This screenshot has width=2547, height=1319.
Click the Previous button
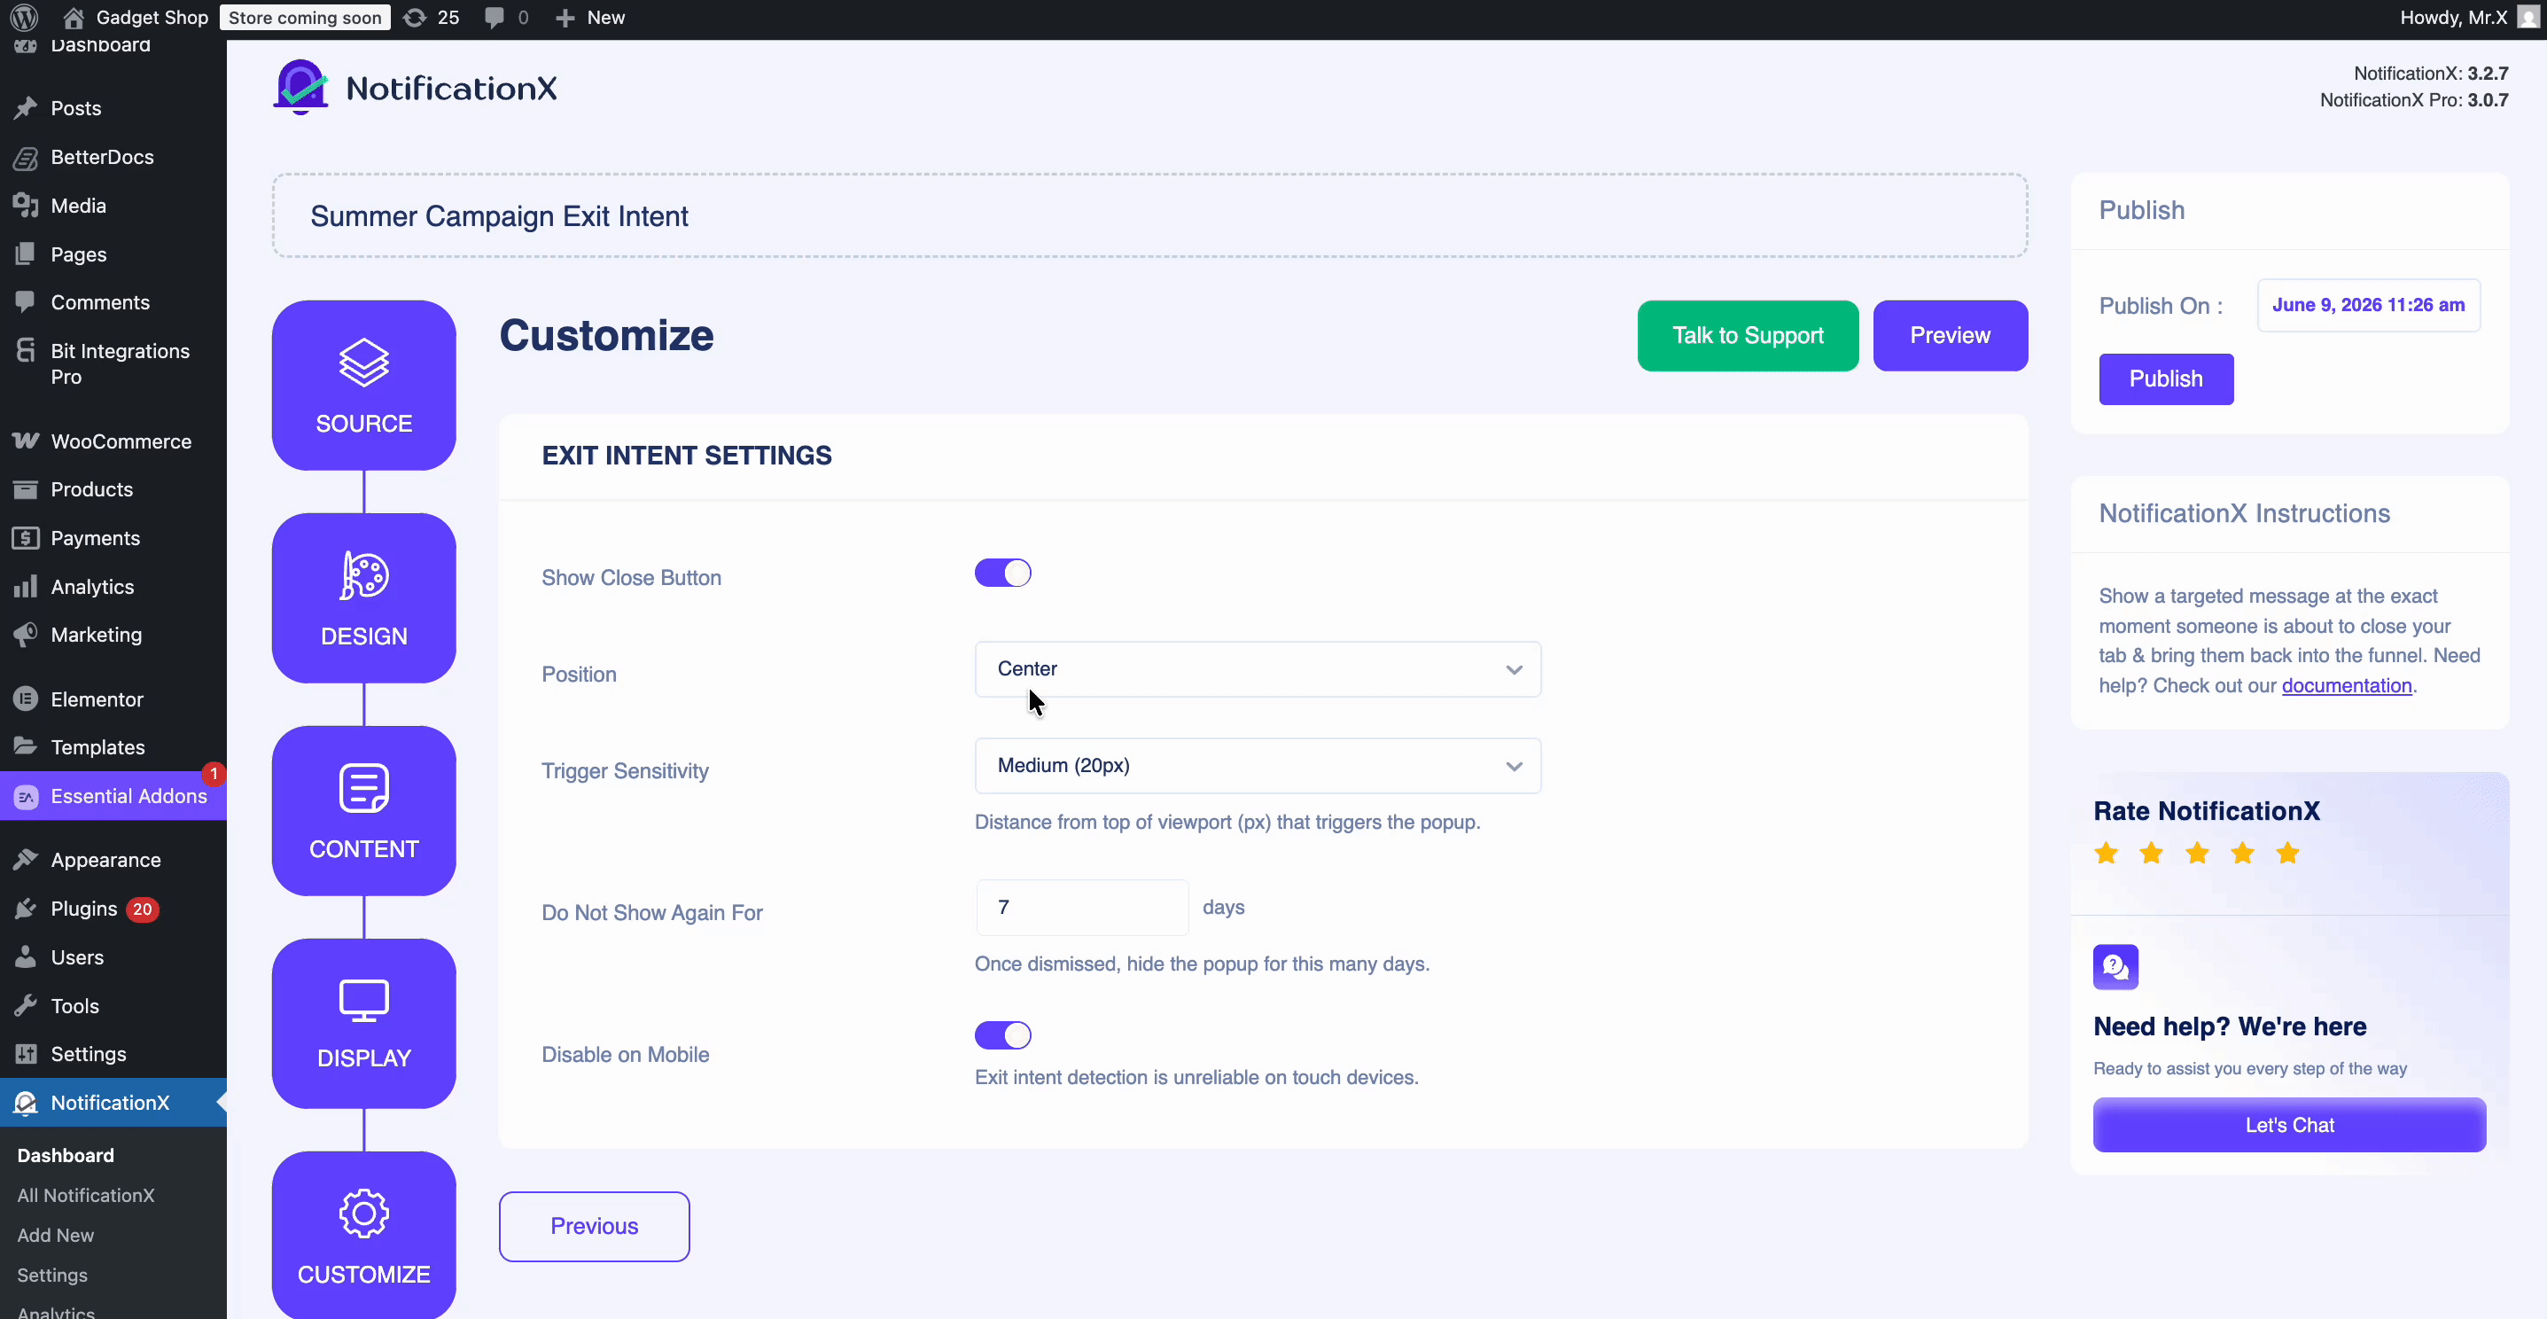pos(595,1226)
